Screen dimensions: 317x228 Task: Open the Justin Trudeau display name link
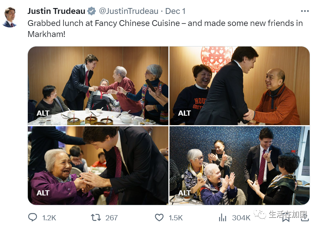click(x=56, y=11)
